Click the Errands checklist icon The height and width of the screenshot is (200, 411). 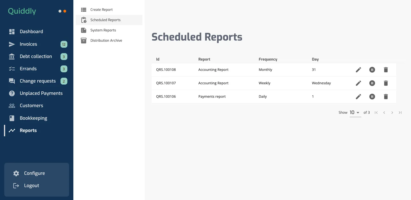[12, 69]
